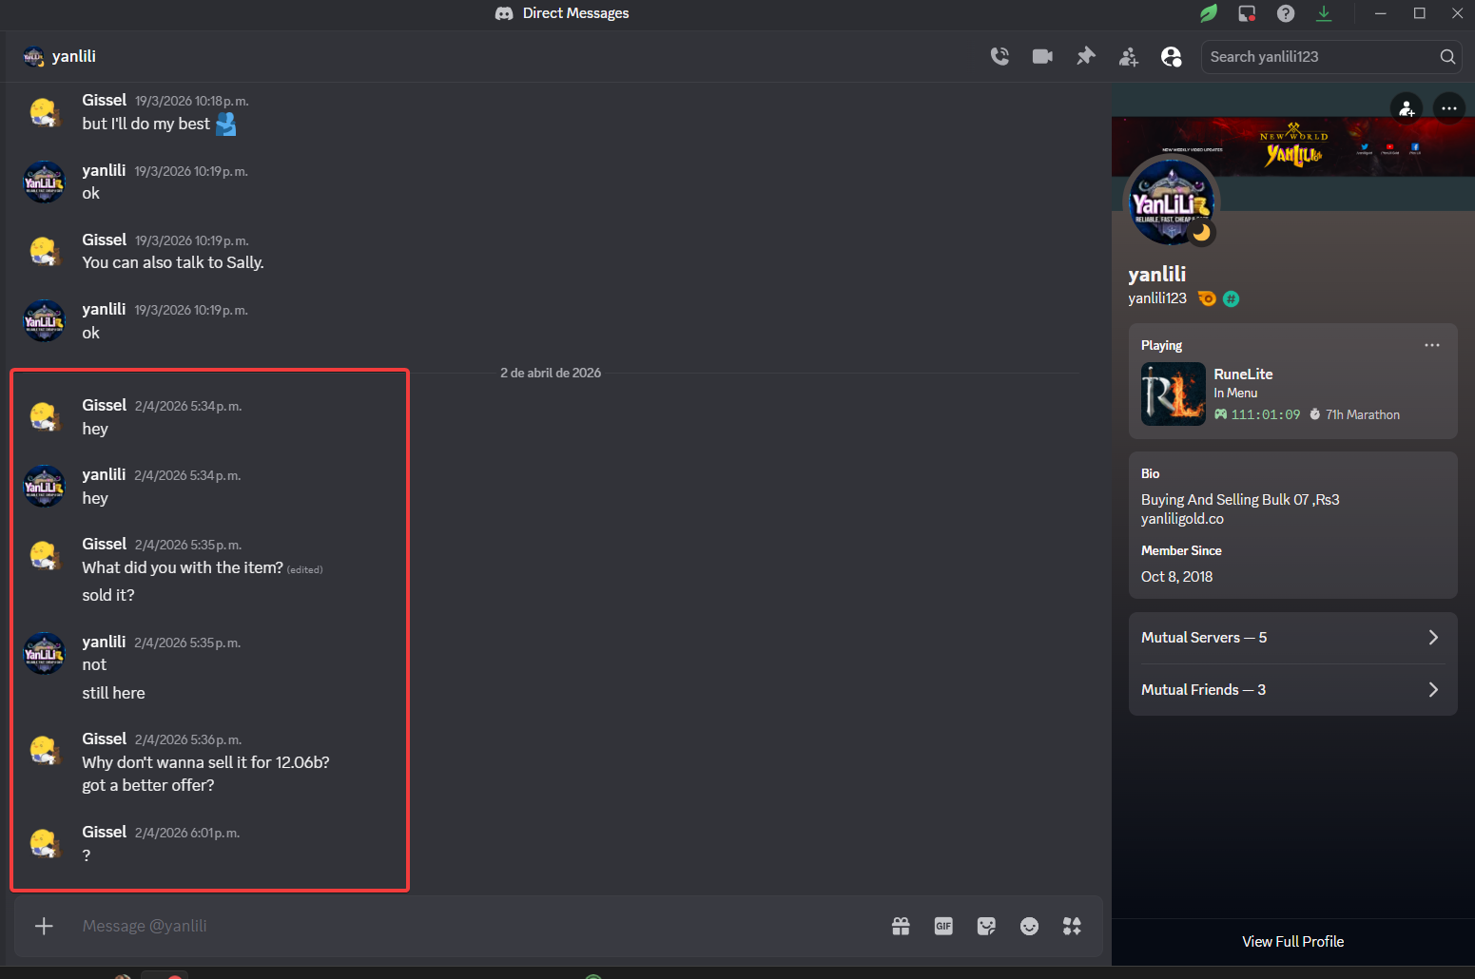The width and height of the screenshot is (1475, 979).
Task: Click message "What did you with the item?"
Action: tap(183, 567)
